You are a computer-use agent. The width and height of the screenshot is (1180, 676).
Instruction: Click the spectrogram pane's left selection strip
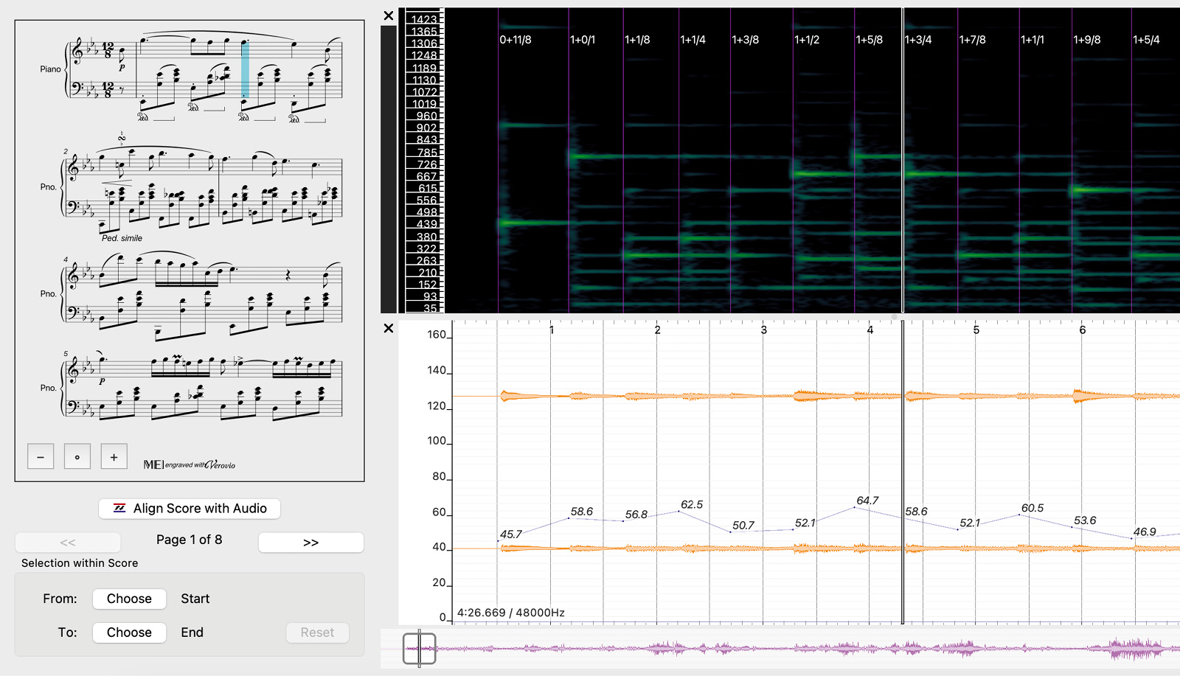[389, 170]
